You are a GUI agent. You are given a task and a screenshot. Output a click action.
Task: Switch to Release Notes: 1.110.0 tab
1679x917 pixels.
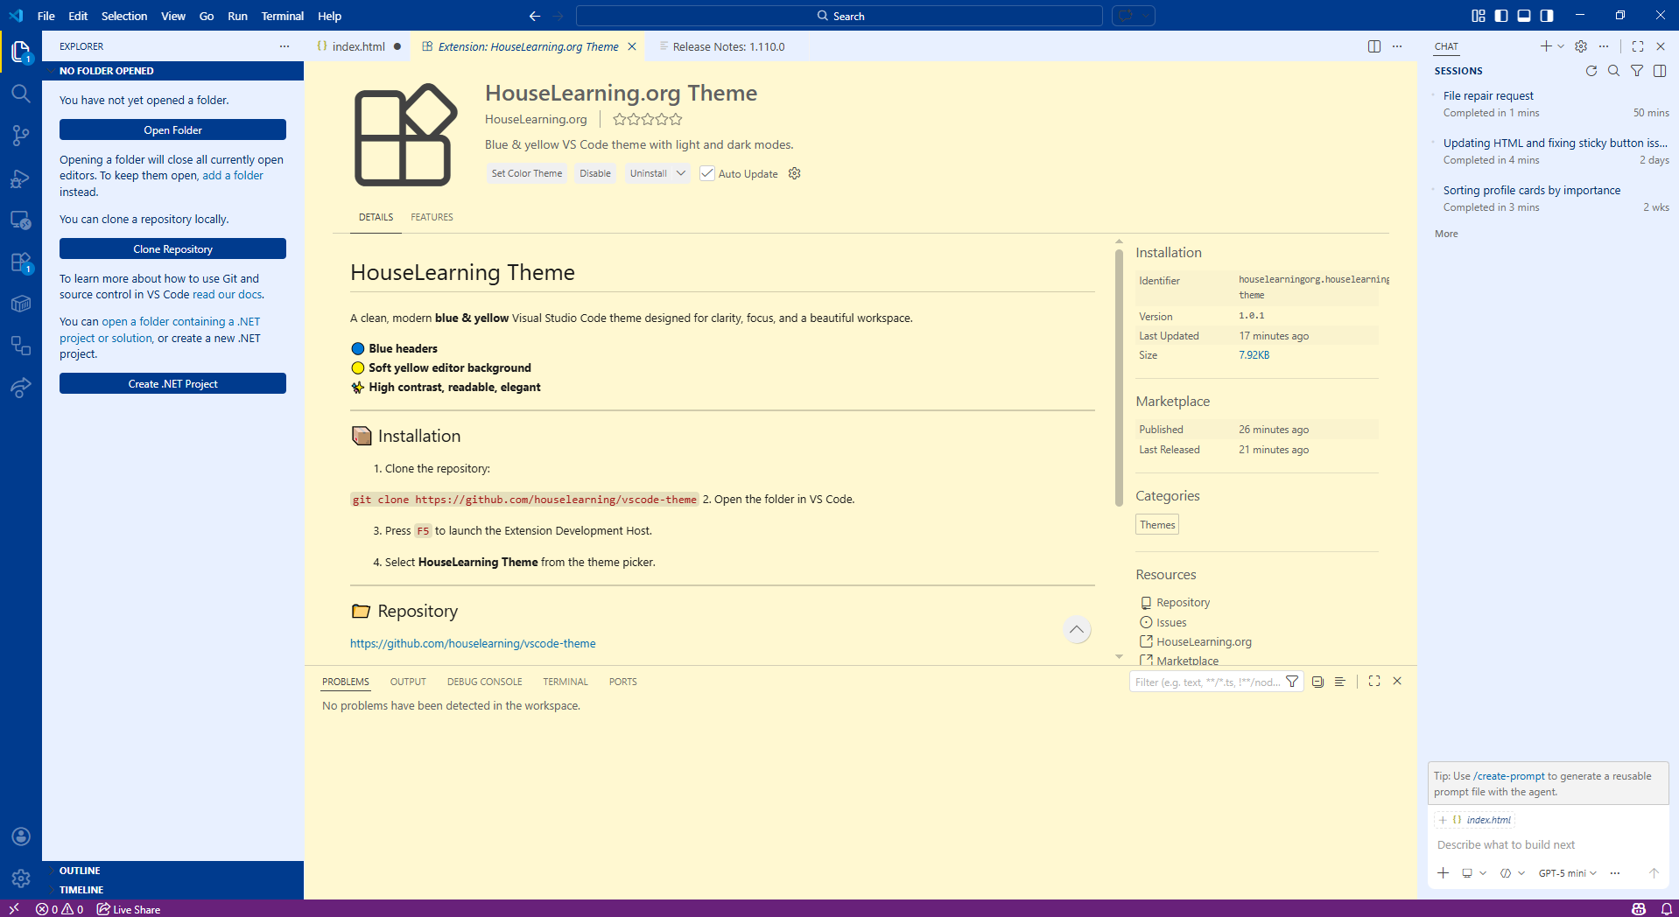pos(728,46)
